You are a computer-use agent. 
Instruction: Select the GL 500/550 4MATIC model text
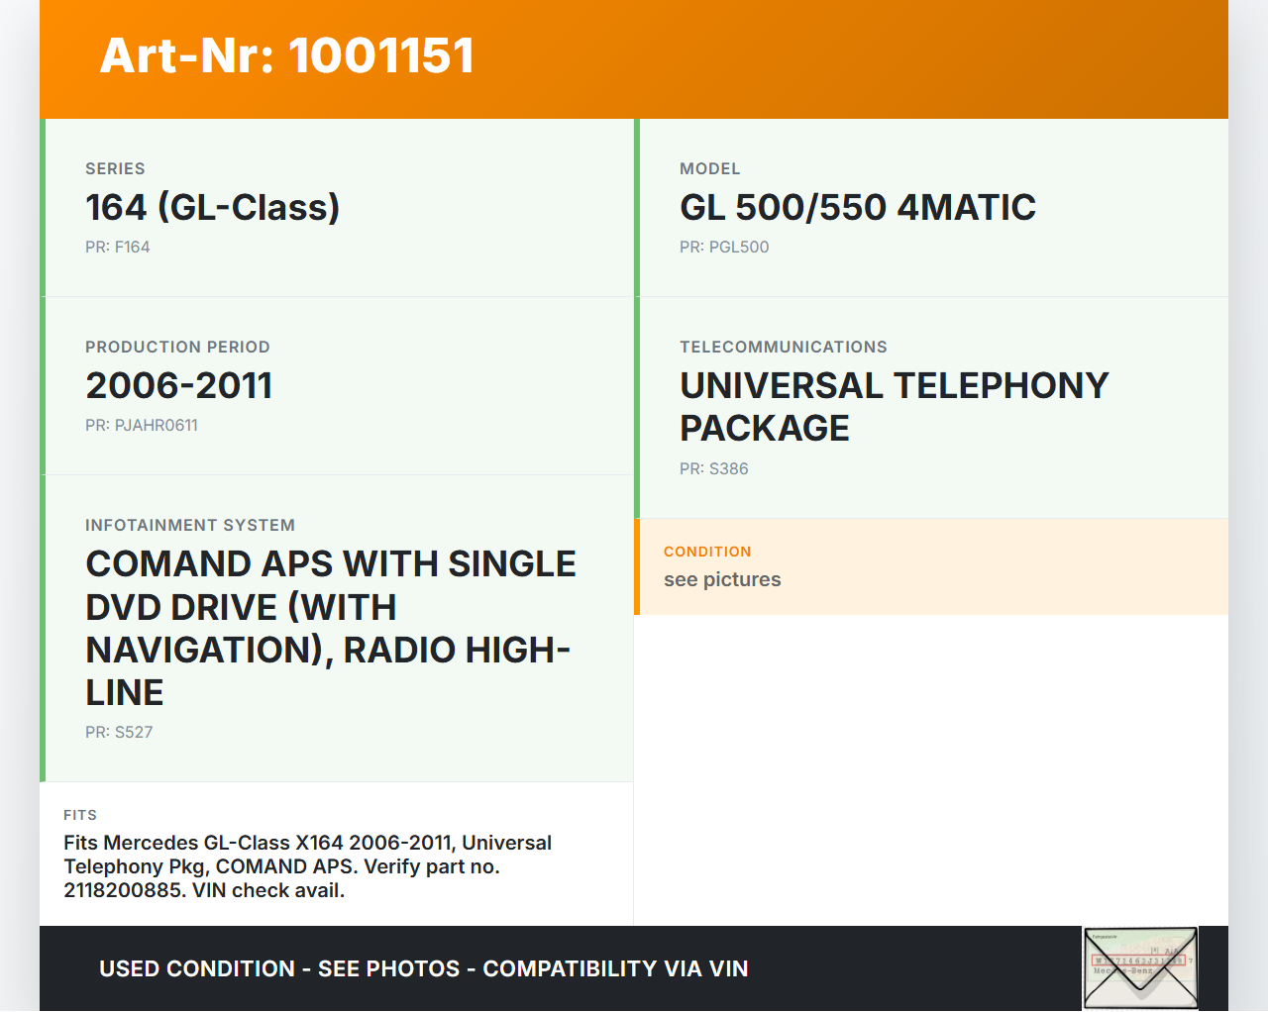pos(857,208)
